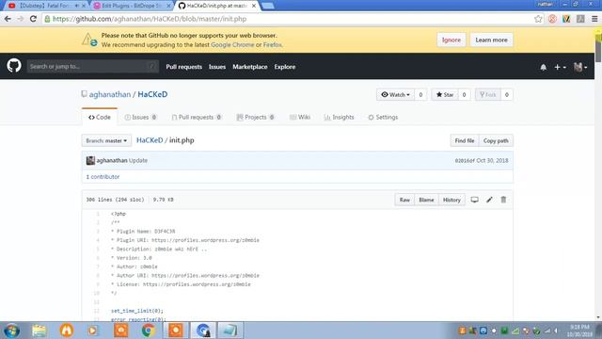This screenshot has width=602, height=339.
Task: Edit this file with the pencil icon
Action: pos(489,200)
